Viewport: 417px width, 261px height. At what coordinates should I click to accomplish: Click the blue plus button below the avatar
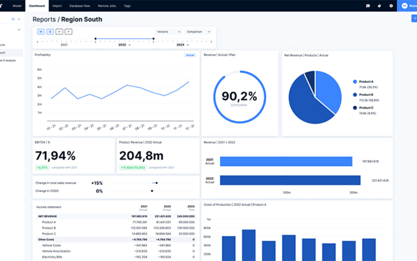(414, 18)
